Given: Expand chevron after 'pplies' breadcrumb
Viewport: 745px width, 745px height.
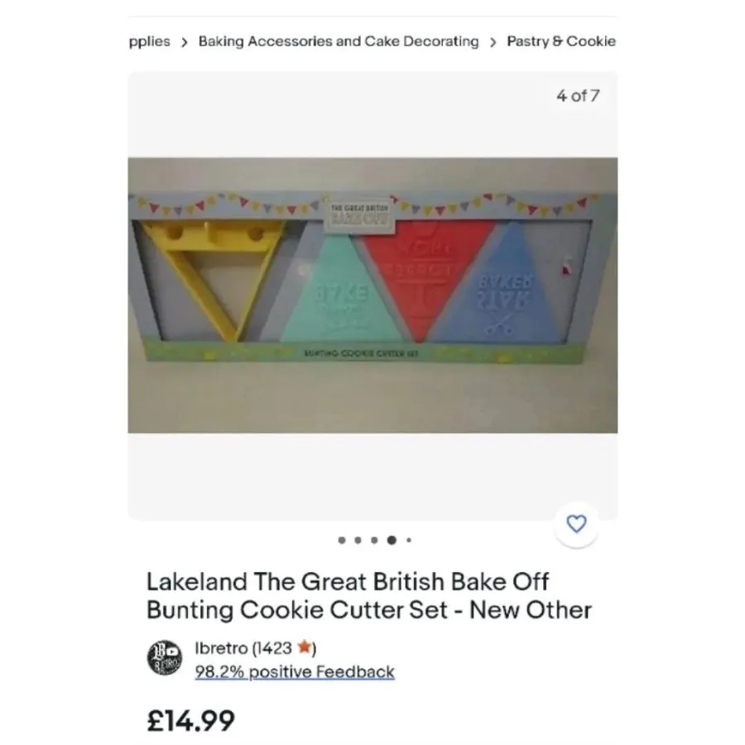Looking at the screenshot, I should coord(185,42).
